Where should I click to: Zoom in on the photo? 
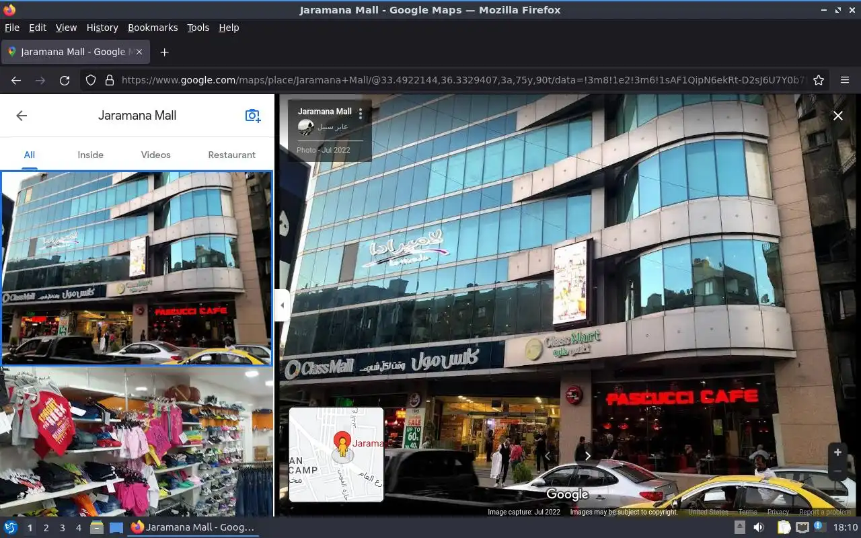pos(837,453)
